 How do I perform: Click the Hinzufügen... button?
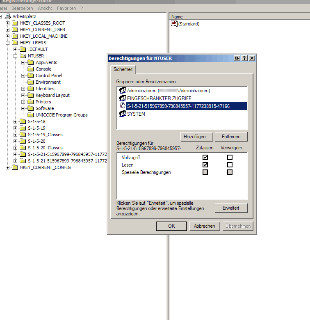click(196, 137)
